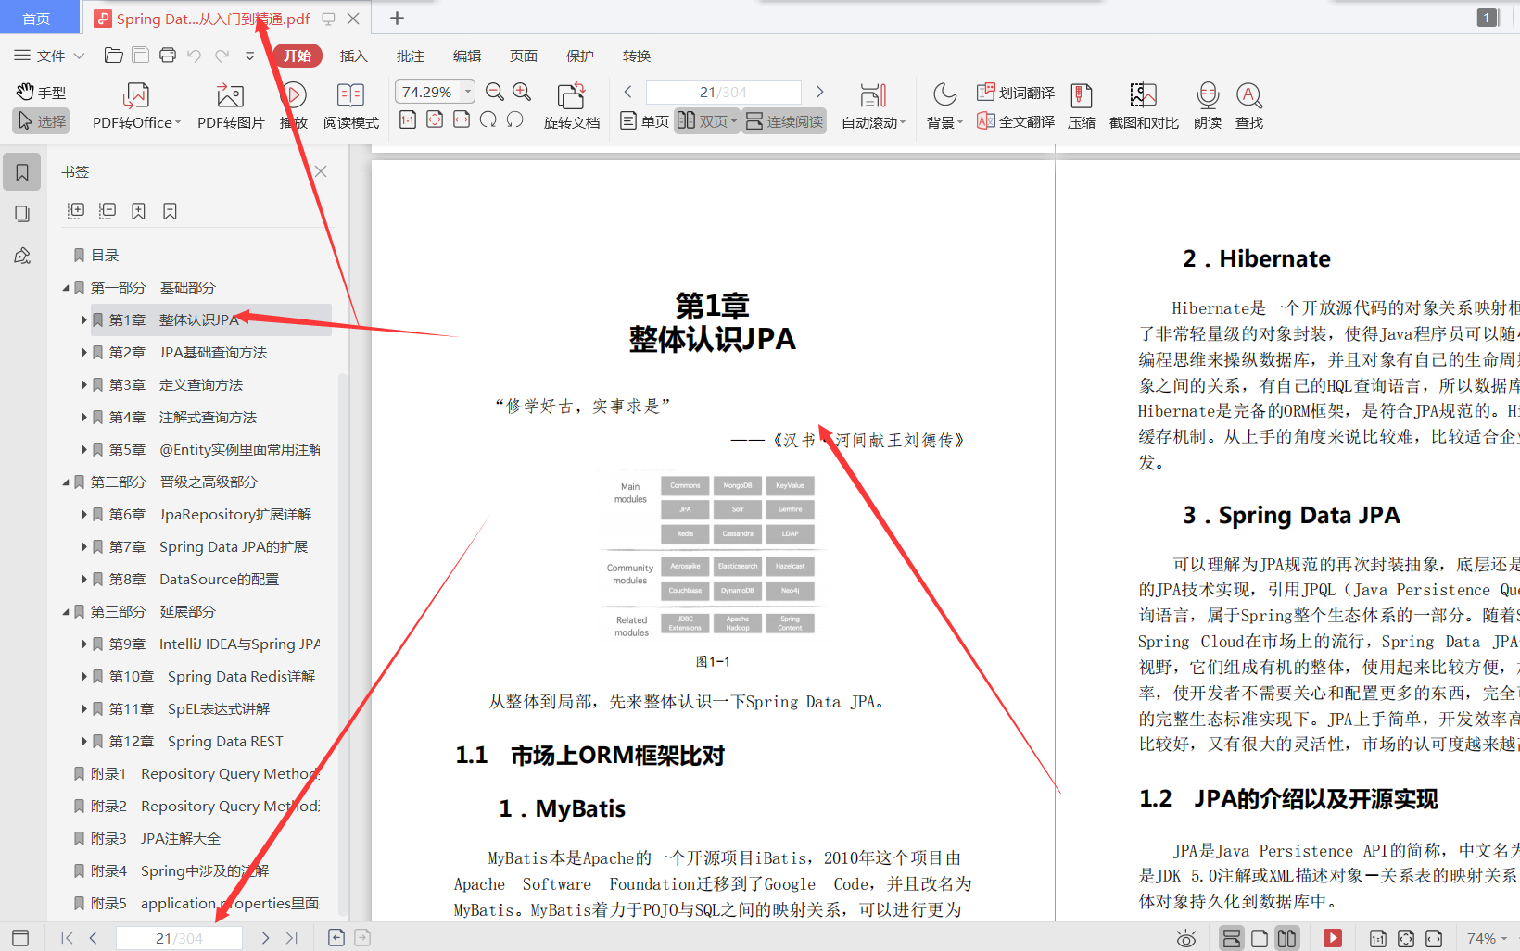Zoom in using the magnifier plus icon
The image size is (1520, 951).
click(522, 92)
